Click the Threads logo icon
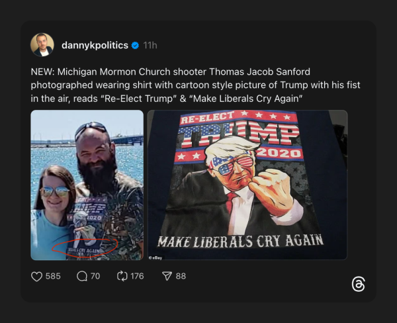The image size is (397, 323). (358, 285)
